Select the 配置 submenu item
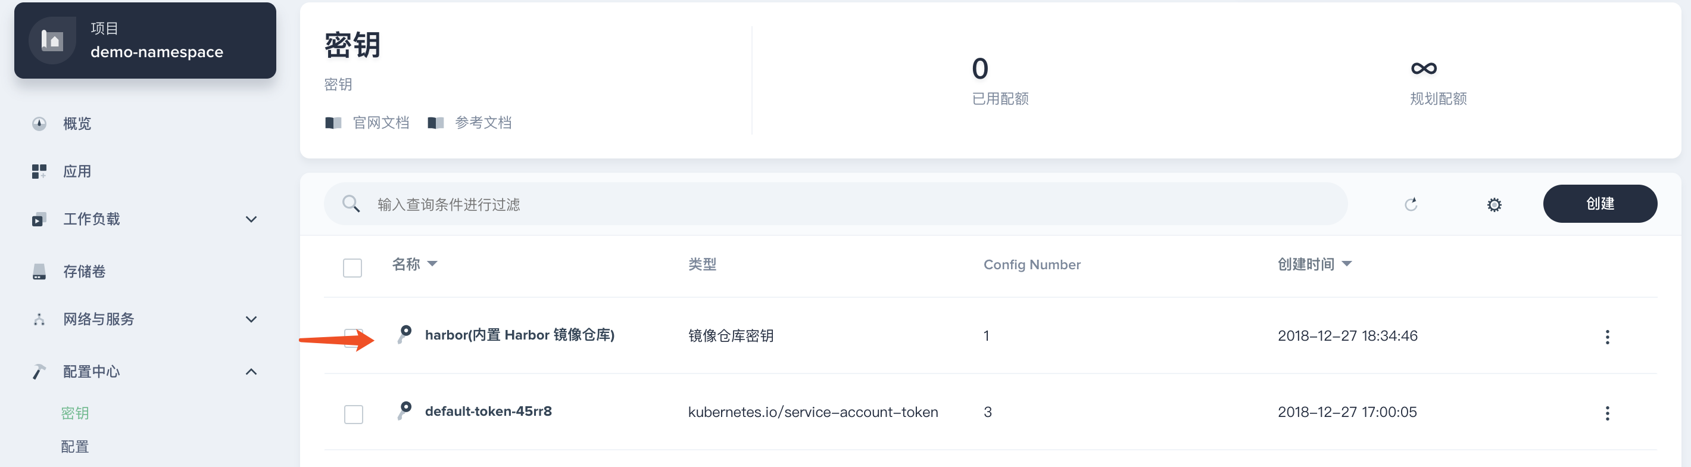This screenshot has width=1691, height=467. pyautogui.click(x=75, y=447)
